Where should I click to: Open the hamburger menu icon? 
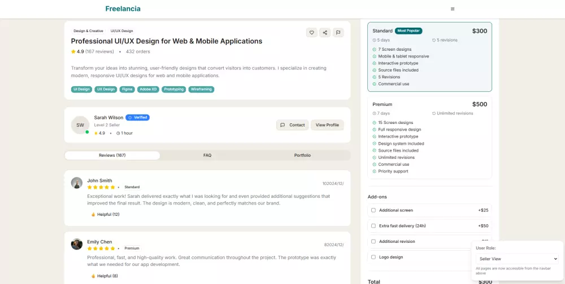[x=453, y=9]
